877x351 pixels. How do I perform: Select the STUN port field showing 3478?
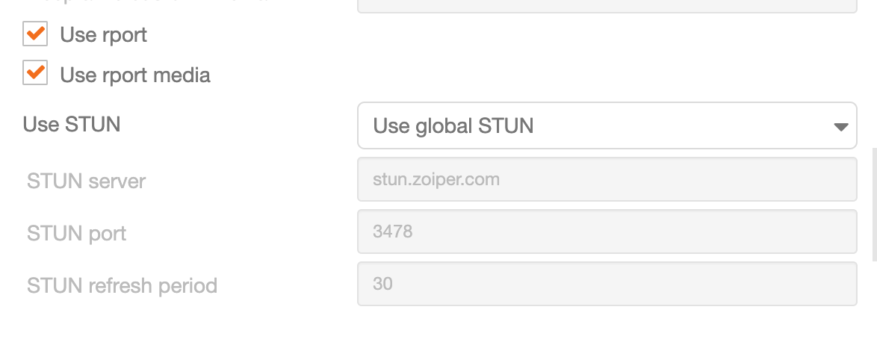point(607,232)
